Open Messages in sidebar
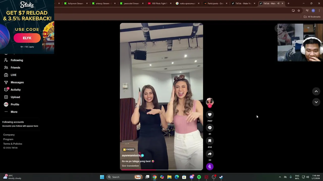This screenshot has width=323, height=181. [14, 82]
